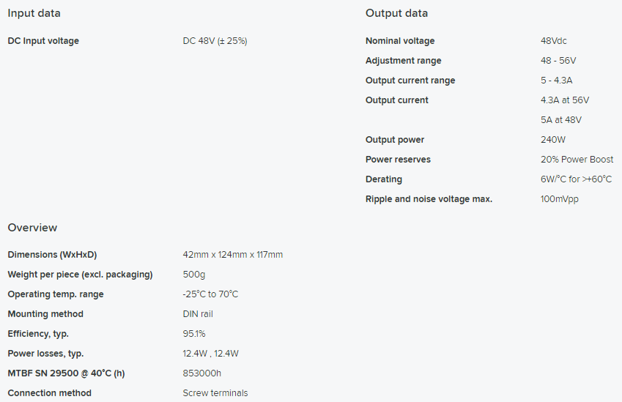Viewport: 622px width, 402px height.
Task: Select the Weight per piece label
Action: click(x=80, y=275)
